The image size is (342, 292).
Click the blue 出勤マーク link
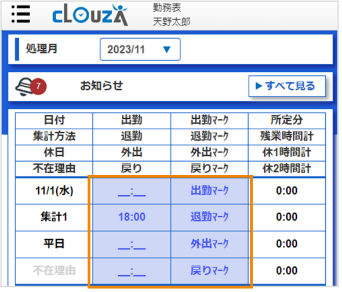tap(209, 191)
